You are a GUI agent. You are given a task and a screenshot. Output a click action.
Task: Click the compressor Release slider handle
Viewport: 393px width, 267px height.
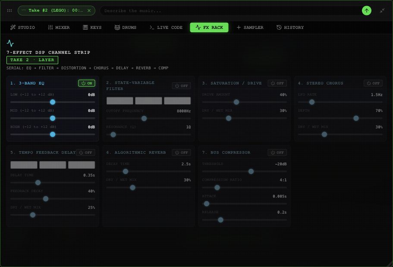coord(220,220)
